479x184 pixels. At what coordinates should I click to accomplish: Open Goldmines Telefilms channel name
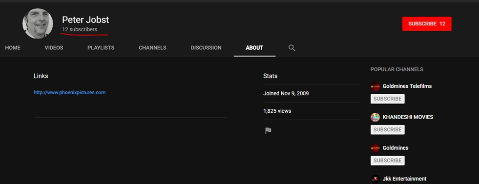coord(407,86)
